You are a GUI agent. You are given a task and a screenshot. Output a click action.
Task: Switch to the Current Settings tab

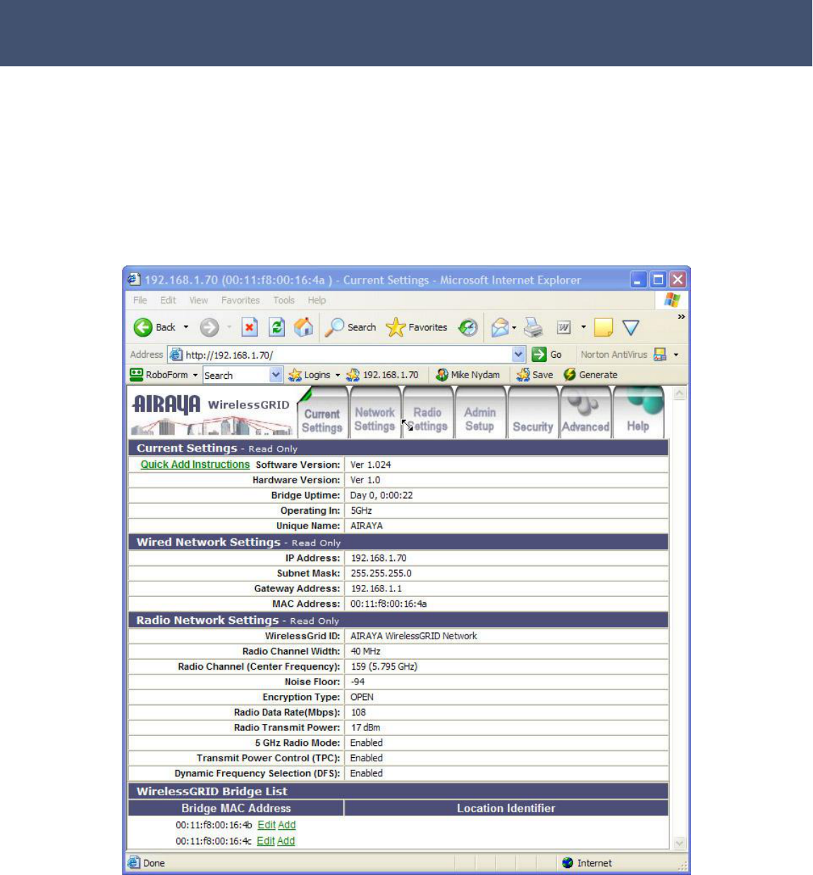click(322, 414)
